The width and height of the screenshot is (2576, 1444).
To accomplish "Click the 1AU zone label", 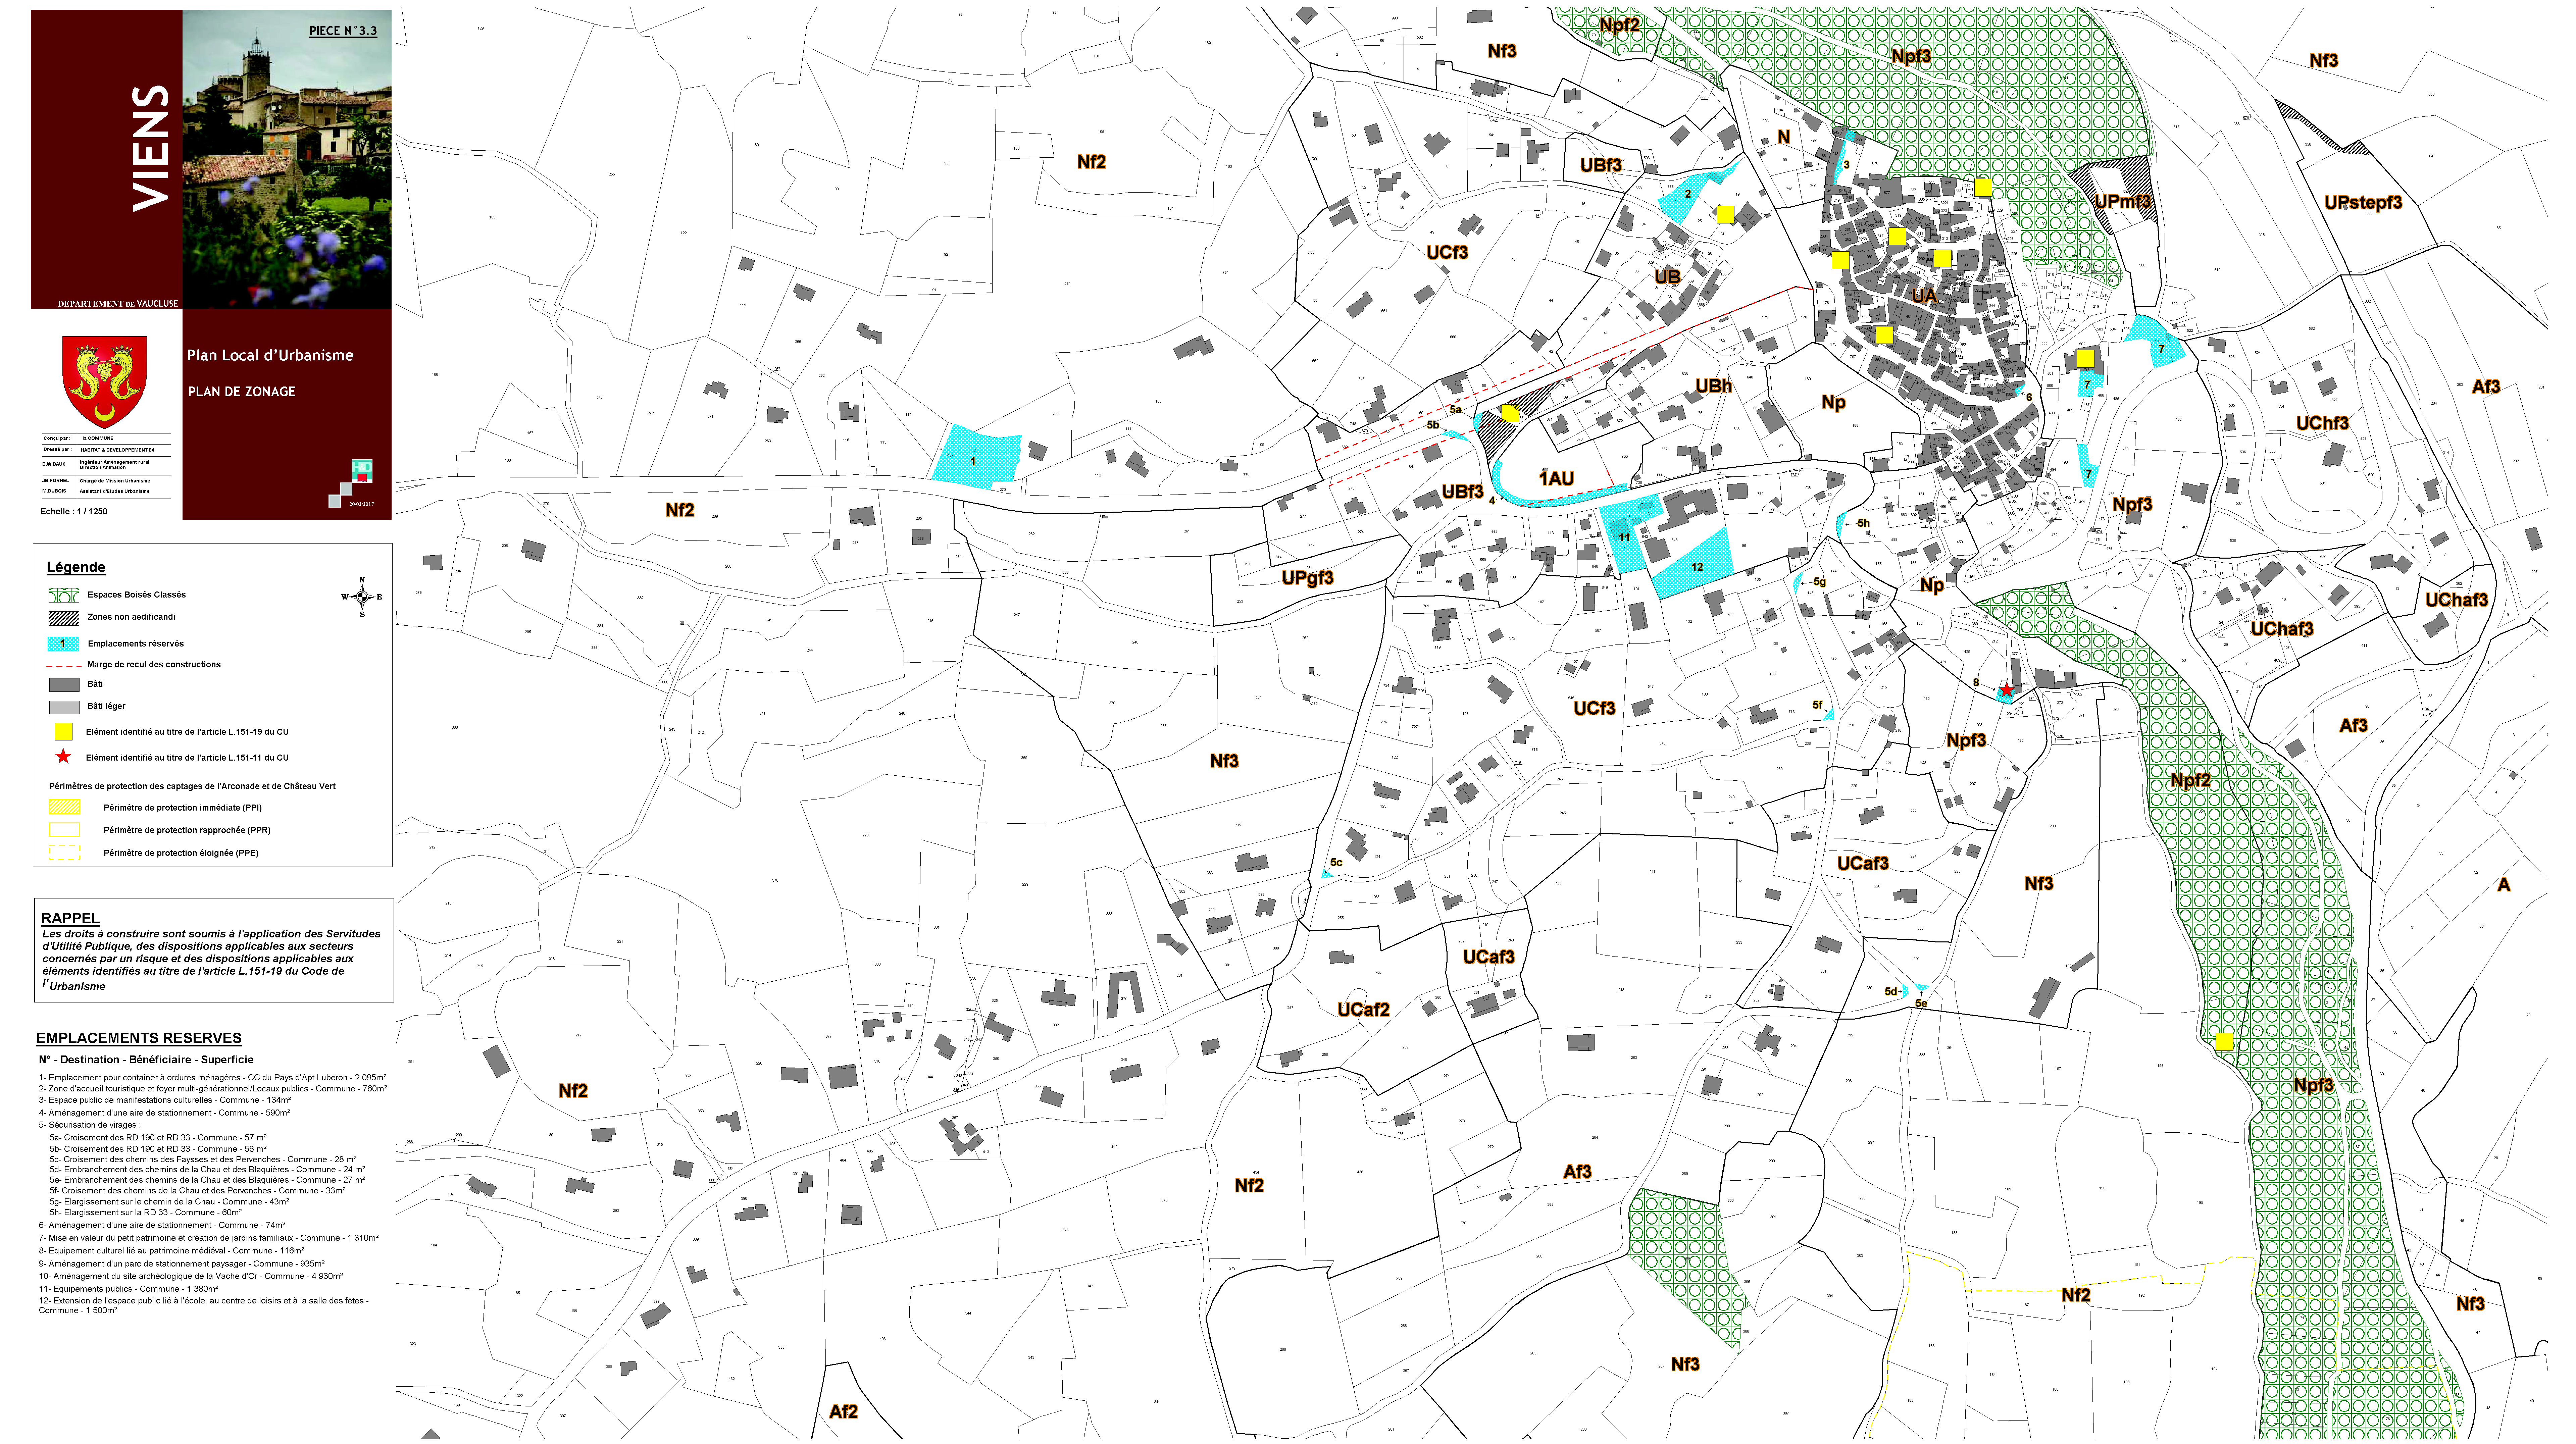I will (x=1556, y=479).
